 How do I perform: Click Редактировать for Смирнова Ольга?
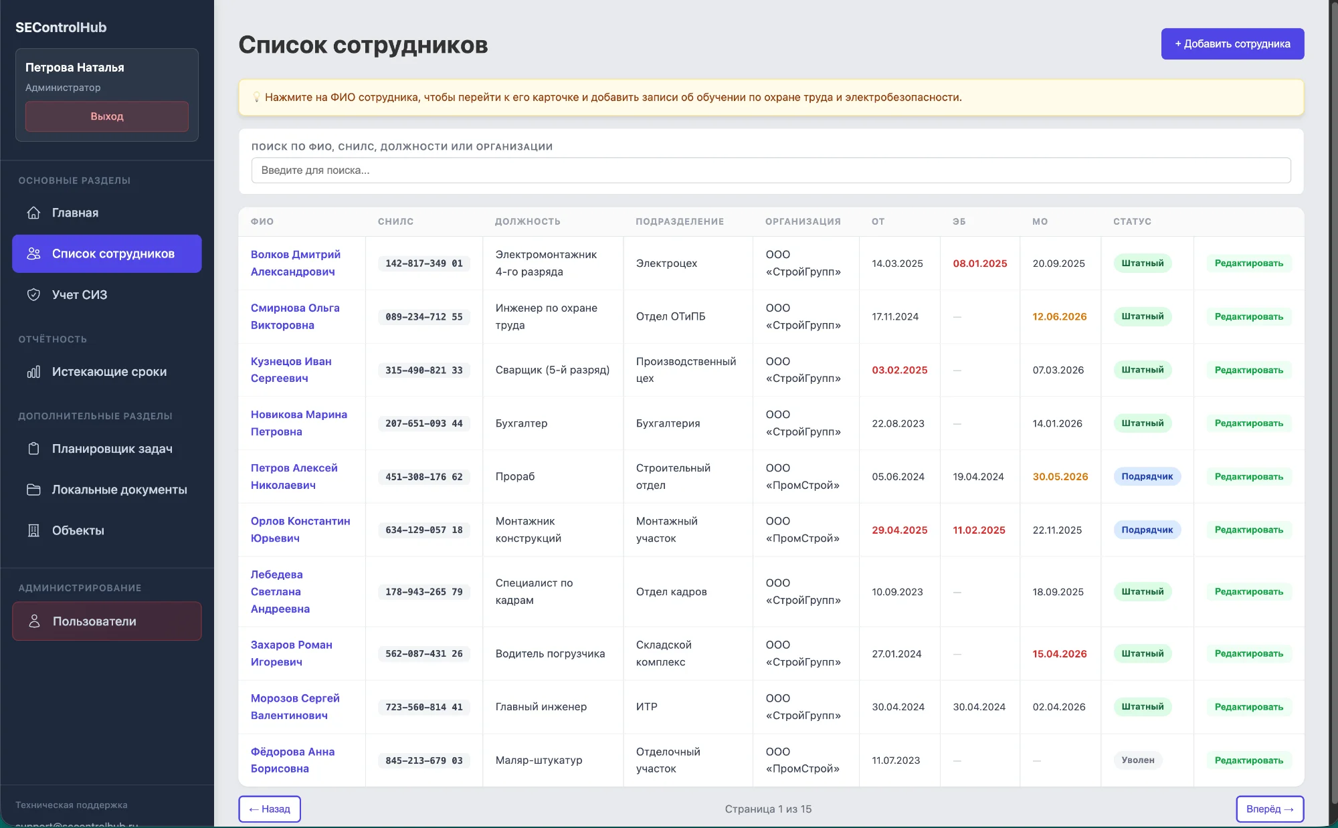(x=1249, y=316)
